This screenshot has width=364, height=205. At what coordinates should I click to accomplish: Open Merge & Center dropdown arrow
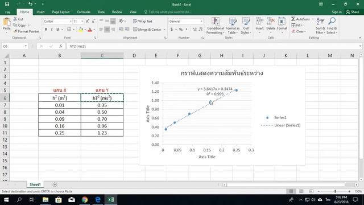pos(164,30)
